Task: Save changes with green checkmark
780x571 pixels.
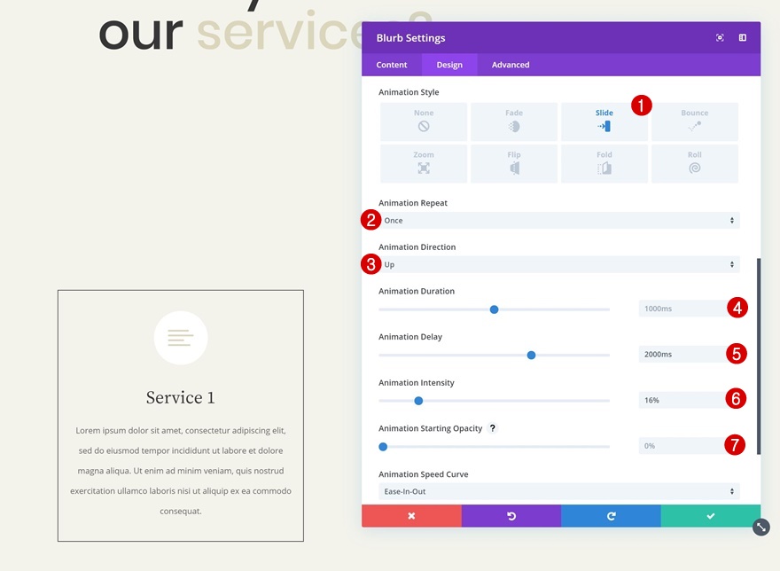Action: tap(711, 516)
